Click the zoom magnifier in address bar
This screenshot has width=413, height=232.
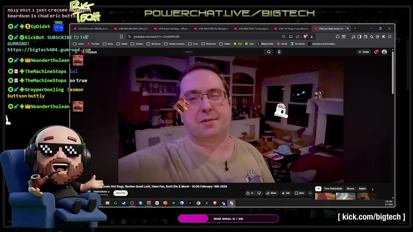click(284, 37)
